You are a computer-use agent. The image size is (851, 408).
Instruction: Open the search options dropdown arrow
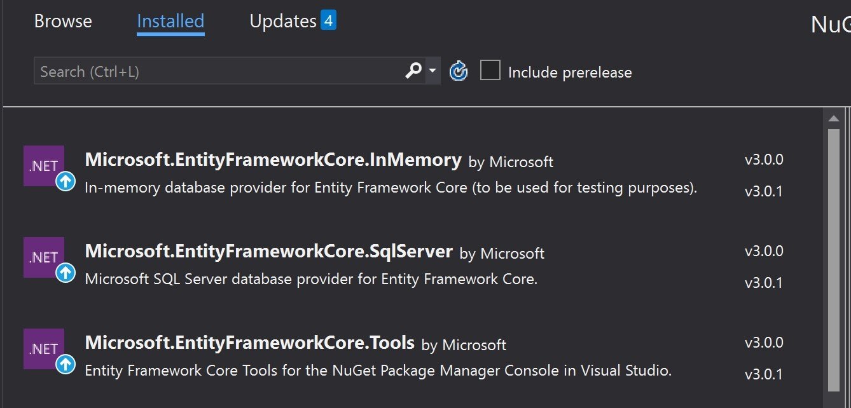coord(432,71)
